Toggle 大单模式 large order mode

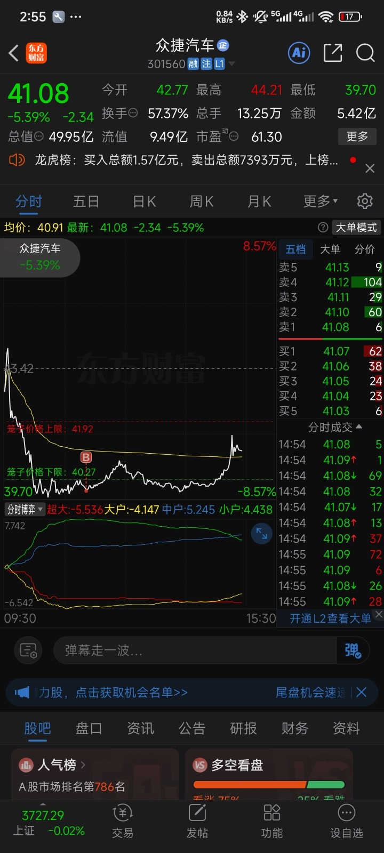coord(356,228)
